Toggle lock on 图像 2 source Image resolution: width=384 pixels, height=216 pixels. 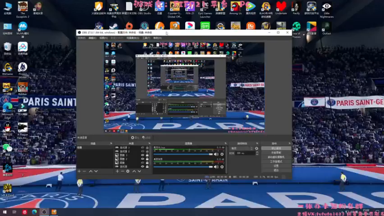coord(147,159)
